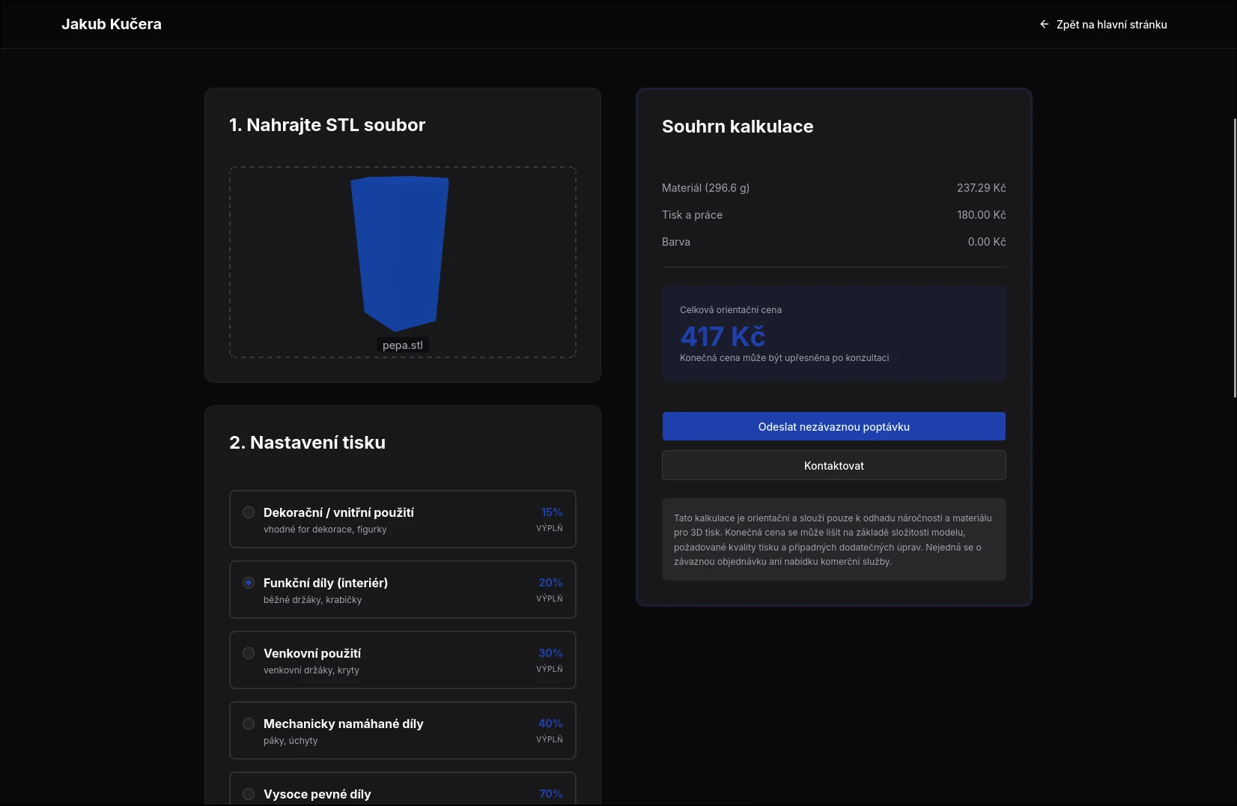Click the 417 Kč total price
Viewport: 1237px width, 806px height.
pos(723,337)
